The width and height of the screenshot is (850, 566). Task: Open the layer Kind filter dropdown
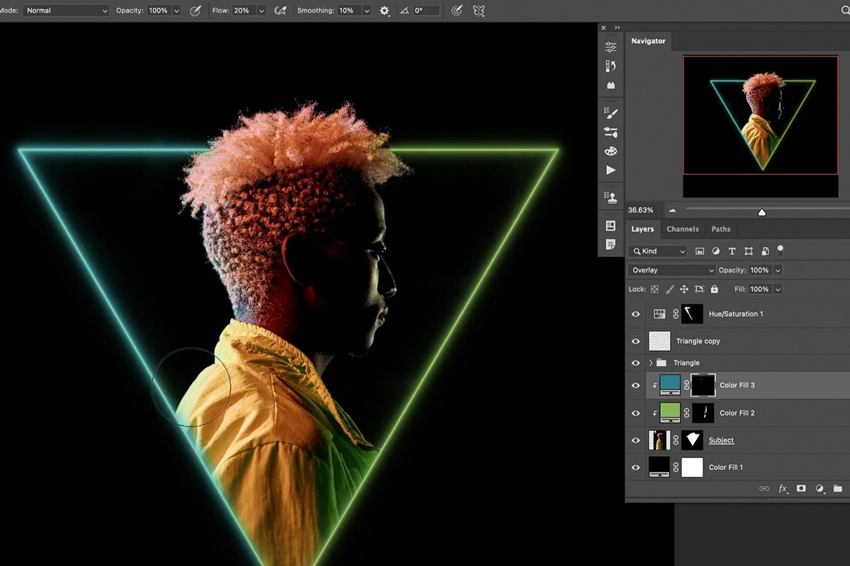click(x=658, y=251)
